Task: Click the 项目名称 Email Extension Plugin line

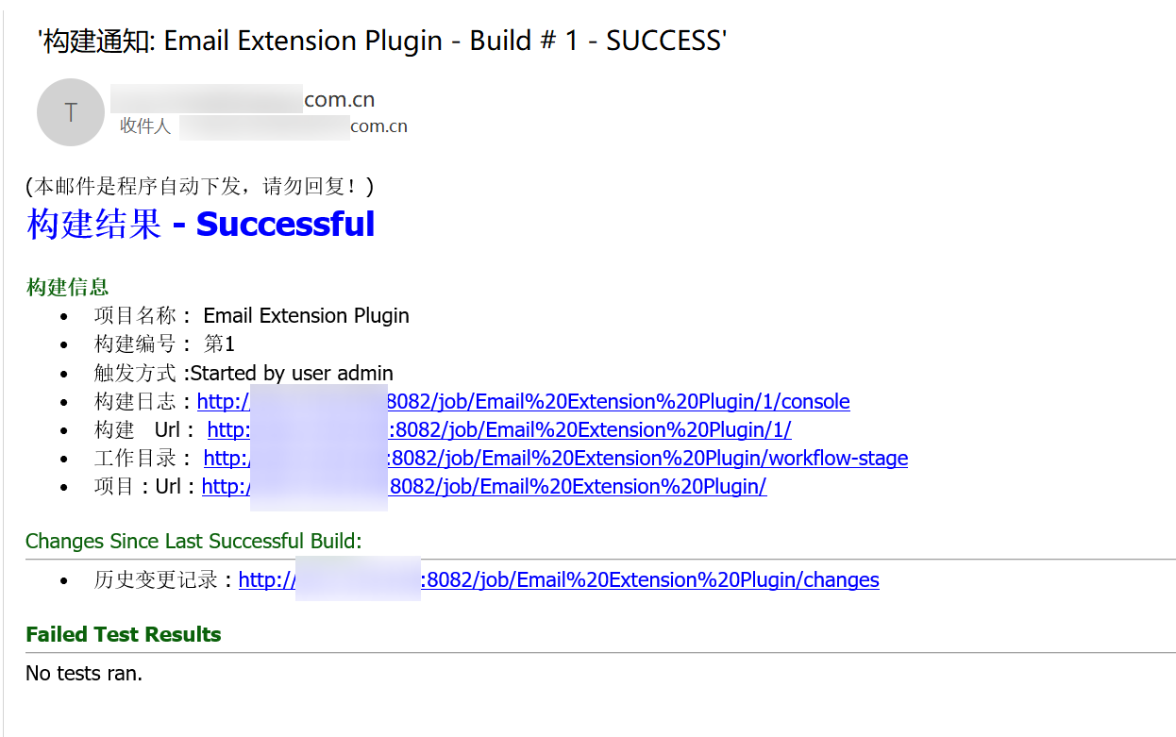Action: (x=251, y=316)
